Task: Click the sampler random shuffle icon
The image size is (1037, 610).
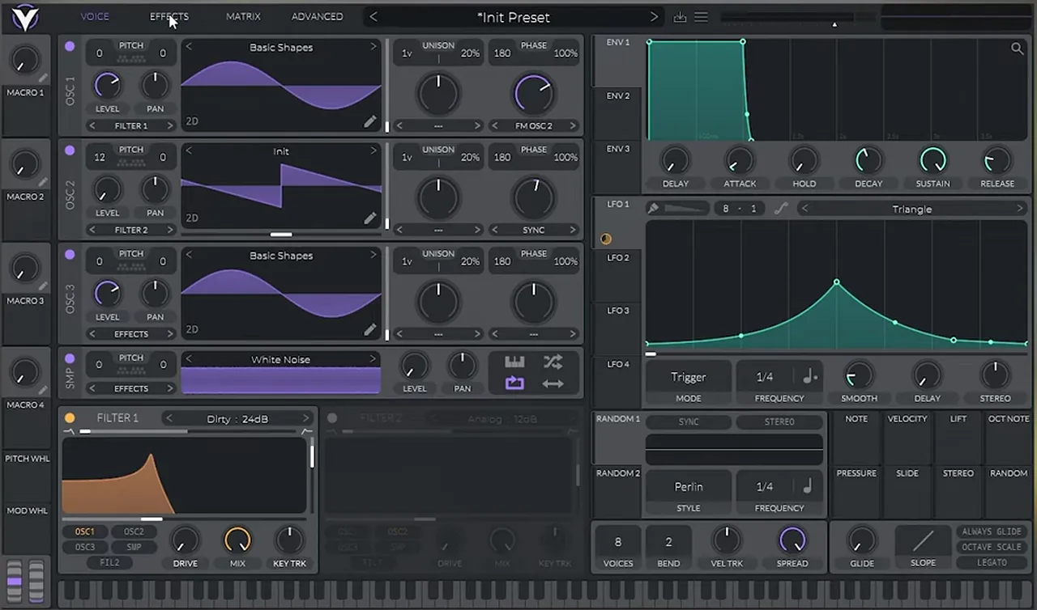Action: pos(553,362)
